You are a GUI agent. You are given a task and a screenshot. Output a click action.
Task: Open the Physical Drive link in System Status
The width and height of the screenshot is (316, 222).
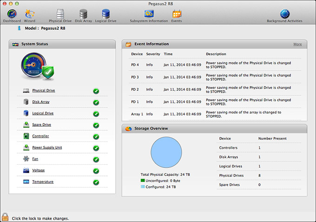(44, 90)
